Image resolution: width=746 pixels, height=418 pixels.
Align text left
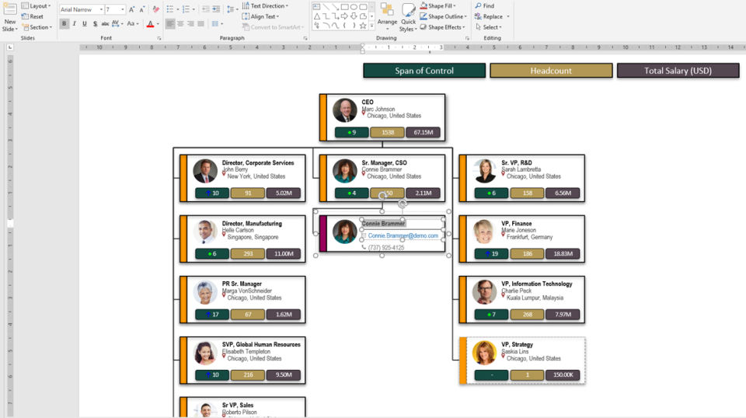[170, 24]
